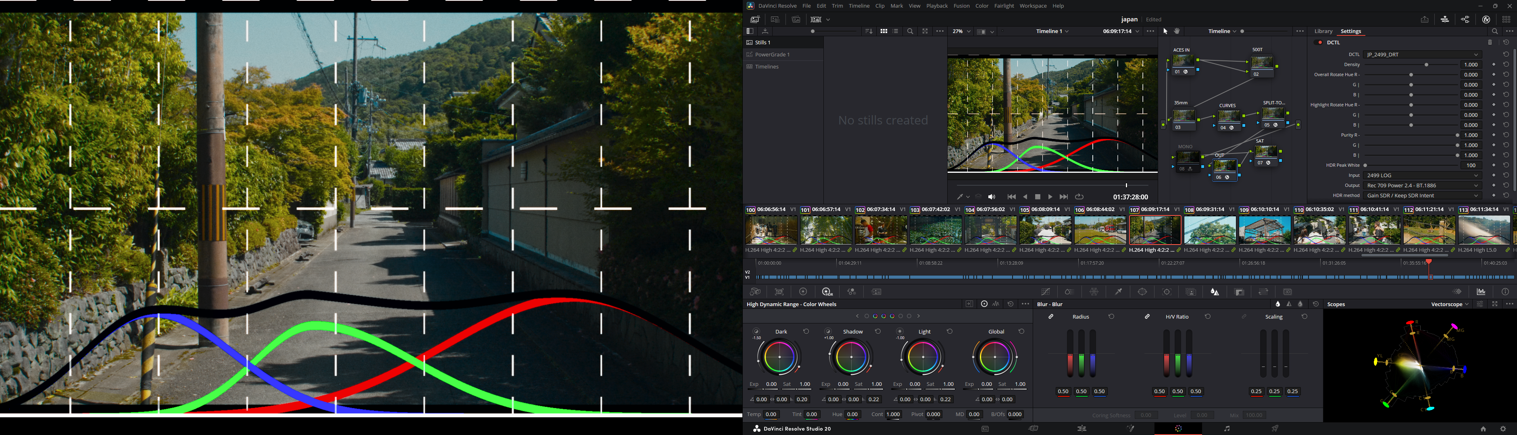Show the Scopes panel icon
This screenshot has height=435, width=1517.
1481,292
